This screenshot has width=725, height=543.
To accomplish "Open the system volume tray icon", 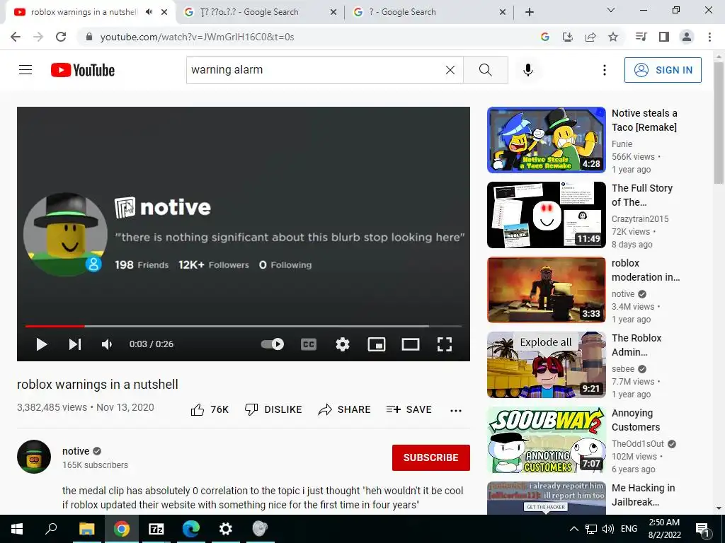I will [x=608, y=529].
